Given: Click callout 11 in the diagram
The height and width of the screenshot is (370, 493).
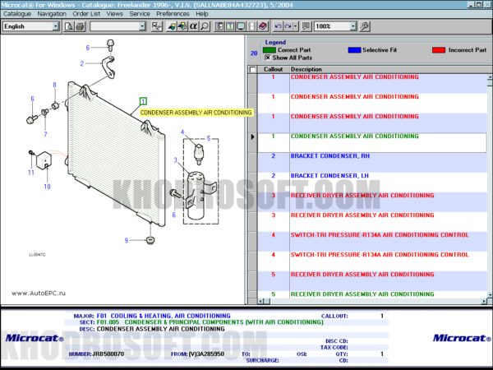Looking at the screenshot, I should pyautogui.click(x=31, y=173).
